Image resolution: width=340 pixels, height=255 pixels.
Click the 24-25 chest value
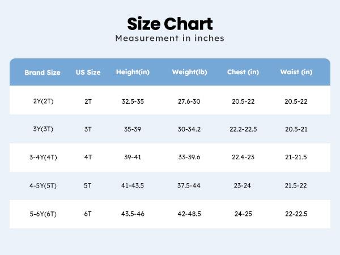tap(243, 214)
